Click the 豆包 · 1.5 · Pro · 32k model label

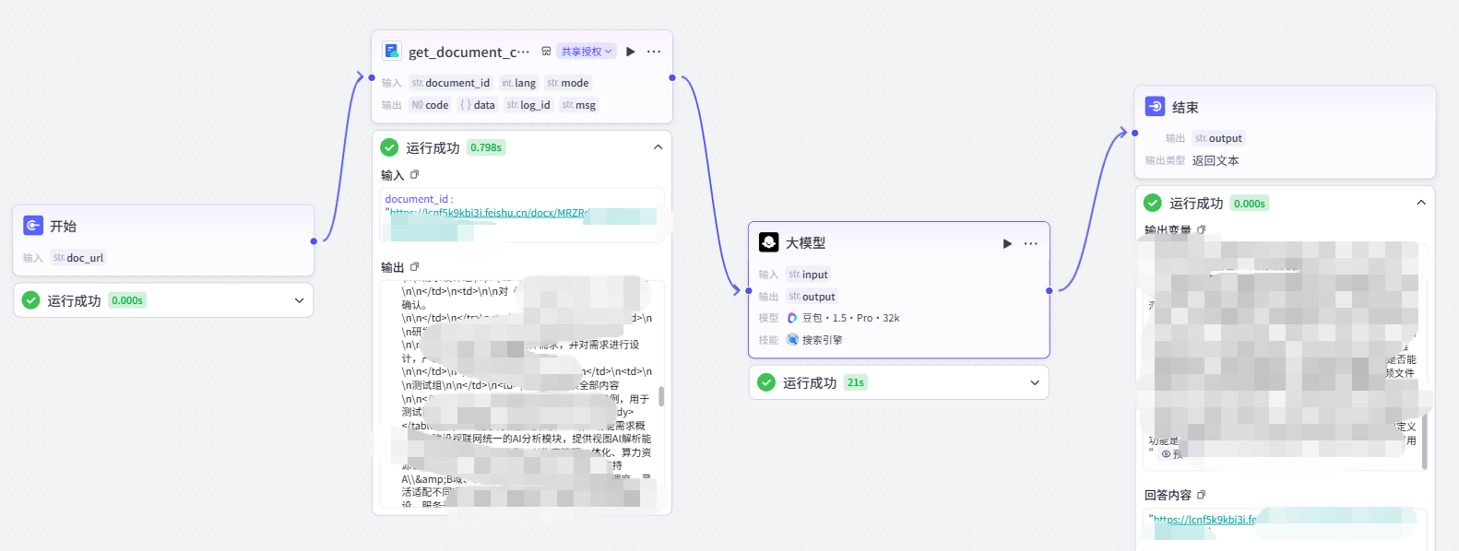850,318
